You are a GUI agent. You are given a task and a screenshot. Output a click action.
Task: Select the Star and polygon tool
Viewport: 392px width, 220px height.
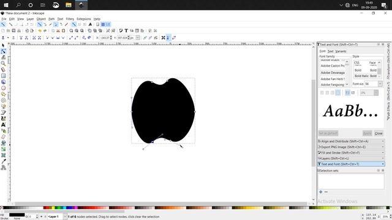[3, 94]
